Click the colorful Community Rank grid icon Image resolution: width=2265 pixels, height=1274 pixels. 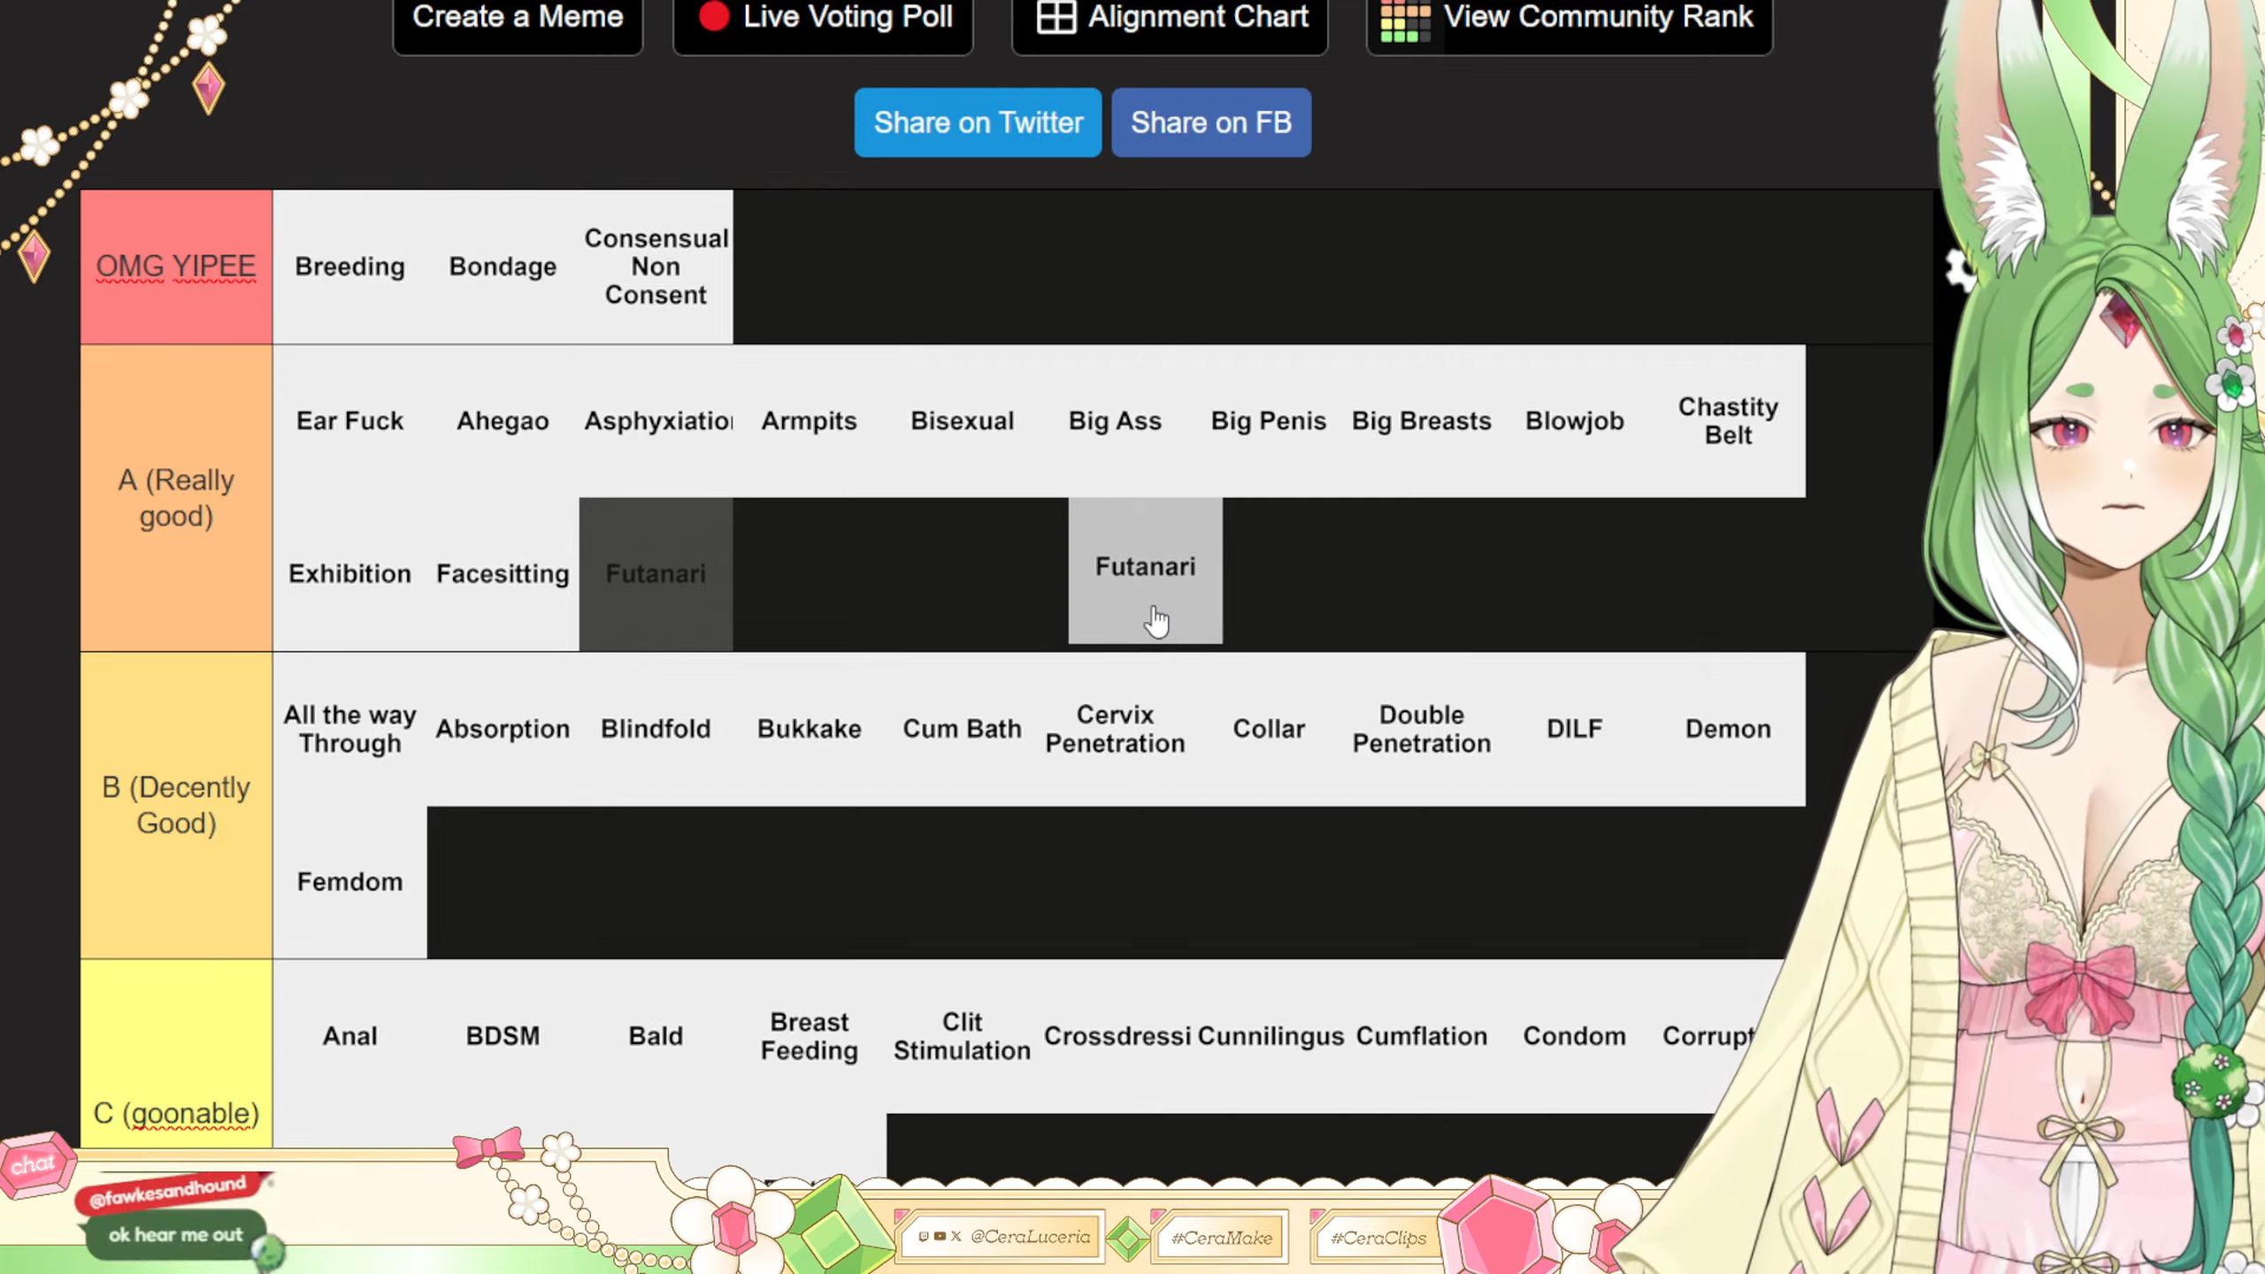click(1404, 21)
